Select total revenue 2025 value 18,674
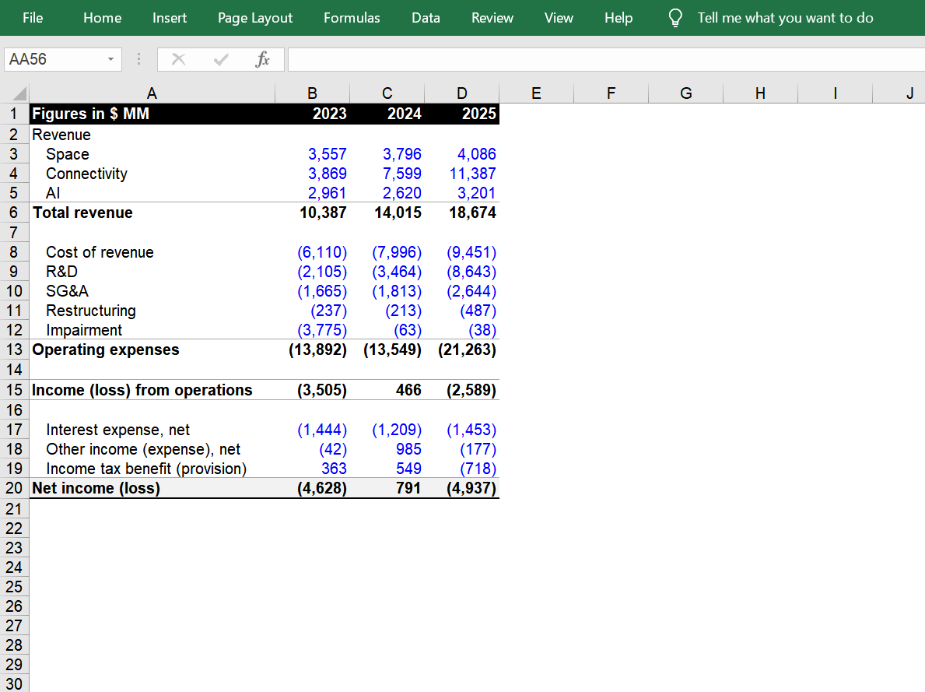The width and height of the screenshot is (925, 692). tap(462, 213)
